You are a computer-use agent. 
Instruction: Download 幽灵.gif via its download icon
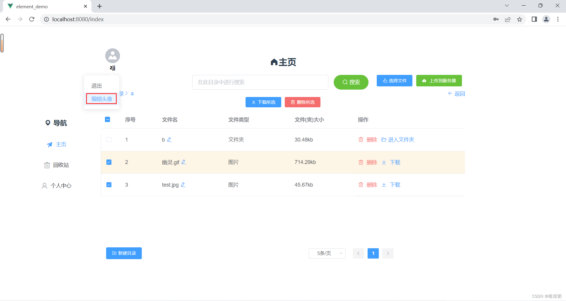(384, 162)
